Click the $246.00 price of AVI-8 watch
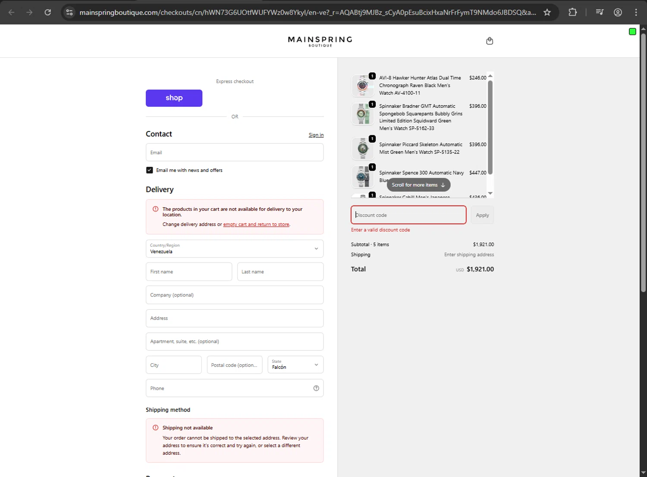Viewport: 647px width, 477px height. point(477,78)
